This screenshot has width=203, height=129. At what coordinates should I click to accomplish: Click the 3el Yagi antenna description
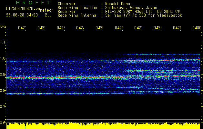144,15
